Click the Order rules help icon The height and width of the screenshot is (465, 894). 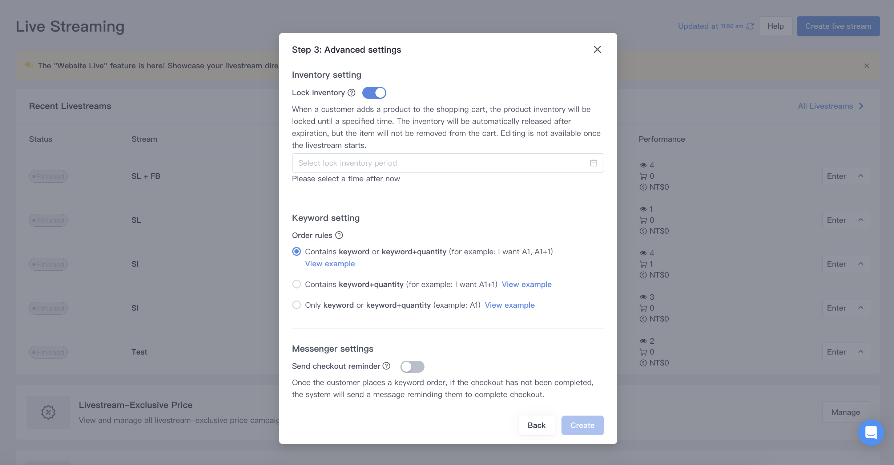coord(339,235)
